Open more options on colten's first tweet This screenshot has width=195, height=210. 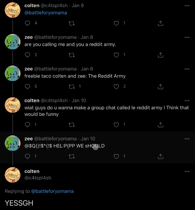(x=187, y=6)
